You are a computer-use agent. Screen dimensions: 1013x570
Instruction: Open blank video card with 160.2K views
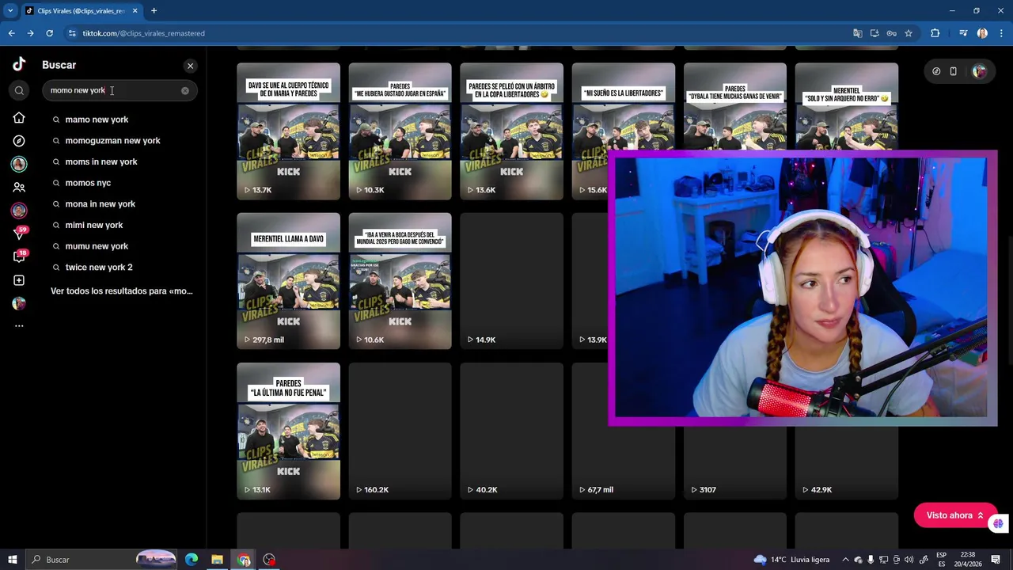[x=400, y=431]
